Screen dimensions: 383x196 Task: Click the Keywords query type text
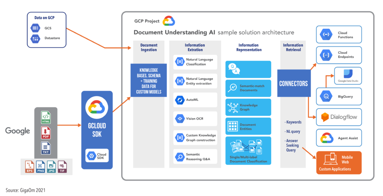click(x=293, y=122)
